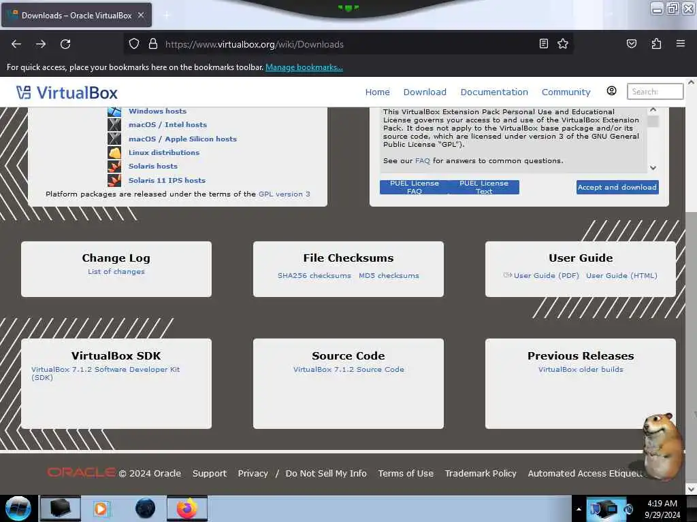Click the Oracle logo in the footer
697x522 pixels.
click(x=82, y=473)
